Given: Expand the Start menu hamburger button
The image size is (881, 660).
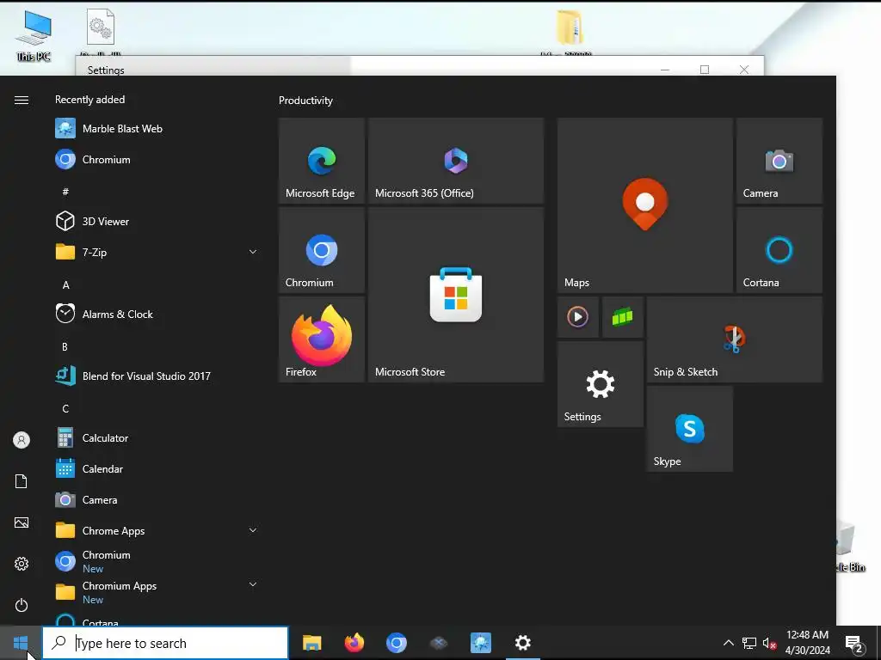Looking at the screenshot, I should point(22,100).
